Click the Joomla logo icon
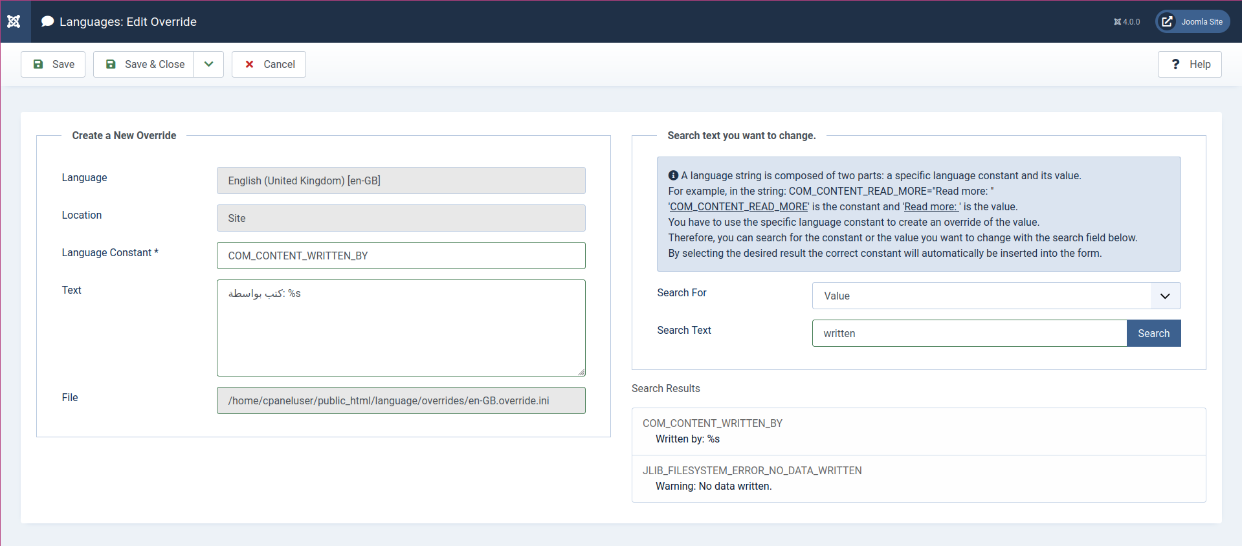1242x546 pixels. 14,21
